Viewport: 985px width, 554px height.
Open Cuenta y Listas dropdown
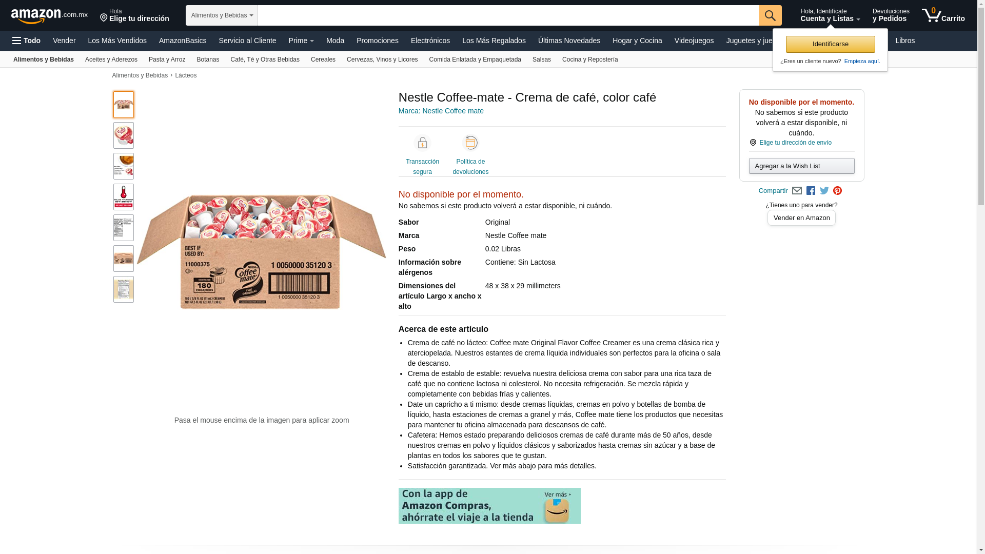pyautogui.click(x=830, y=15)
